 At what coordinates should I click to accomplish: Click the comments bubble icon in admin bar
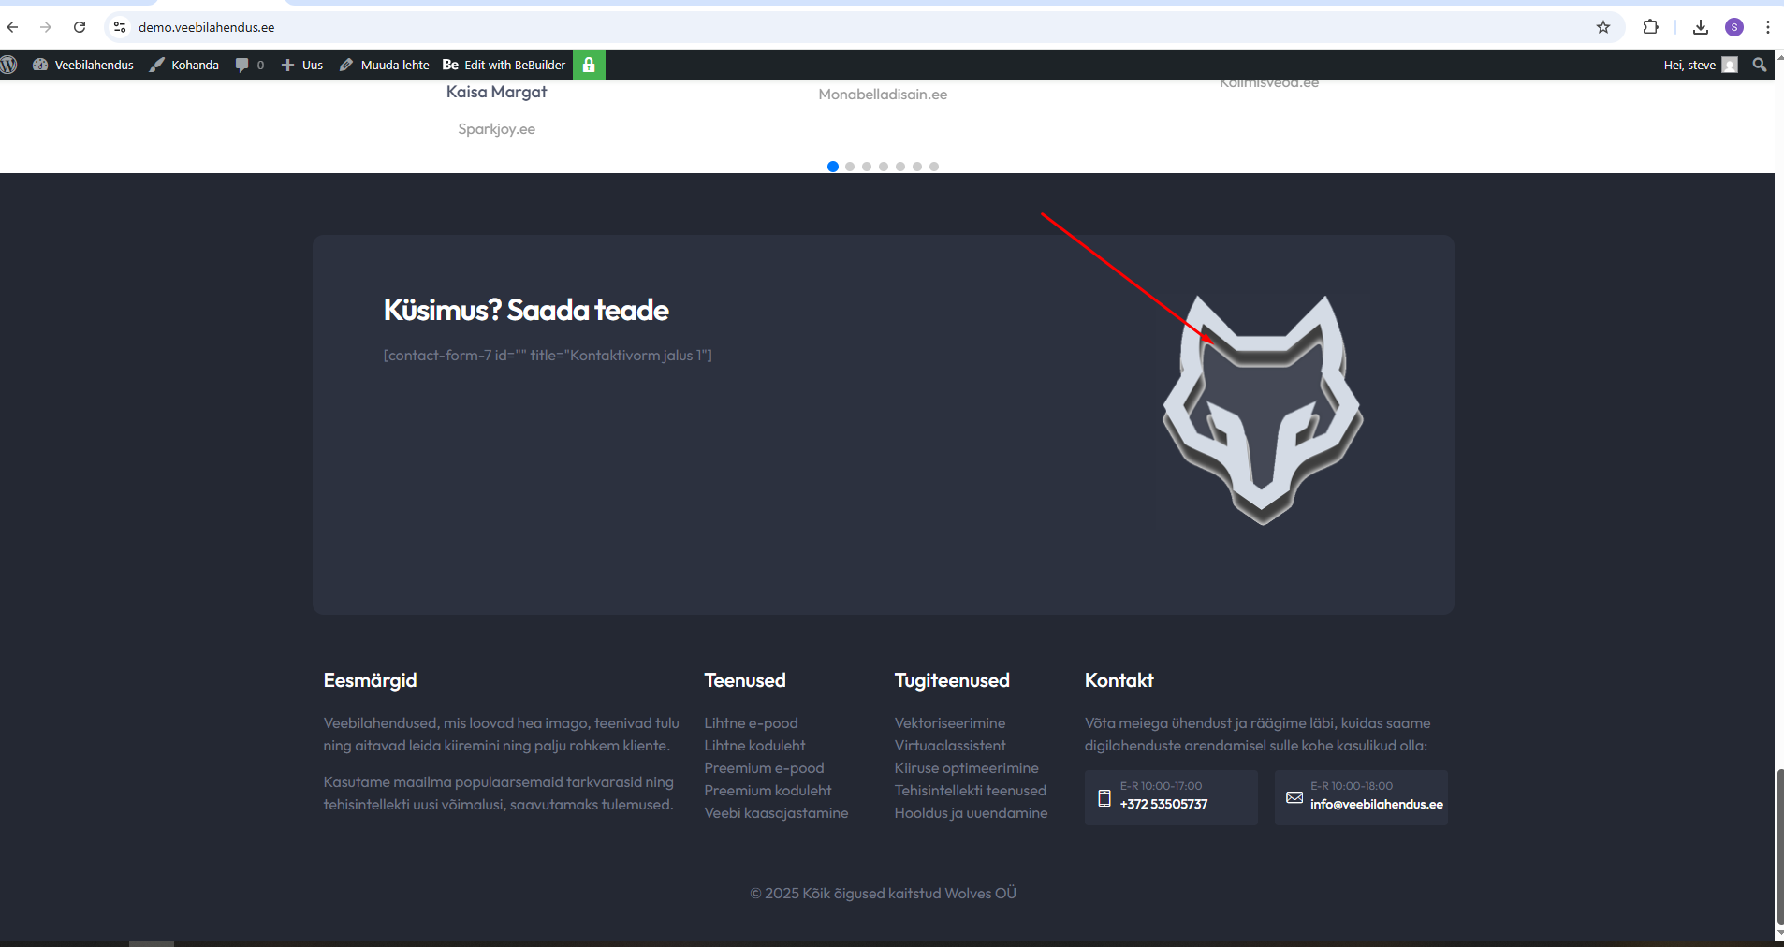point(242,65)
